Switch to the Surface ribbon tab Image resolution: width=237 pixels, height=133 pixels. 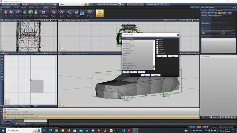pos(53,7)
